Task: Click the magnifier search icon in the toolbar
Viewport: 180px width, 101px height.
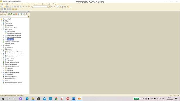Action: (x=32, y=7)
